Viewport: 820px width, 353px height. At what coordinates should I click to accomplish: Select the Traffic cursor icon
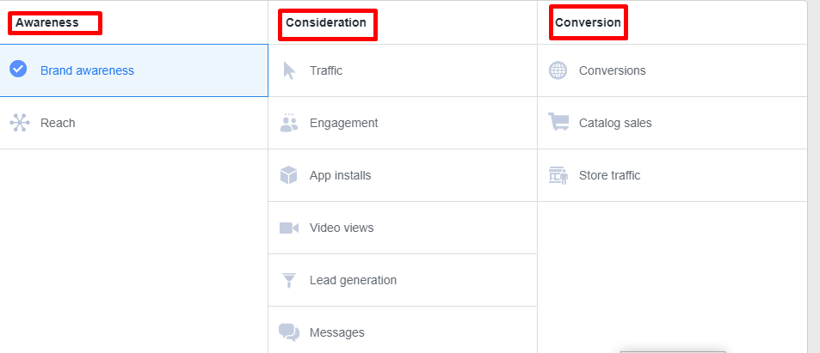(289, 70)
